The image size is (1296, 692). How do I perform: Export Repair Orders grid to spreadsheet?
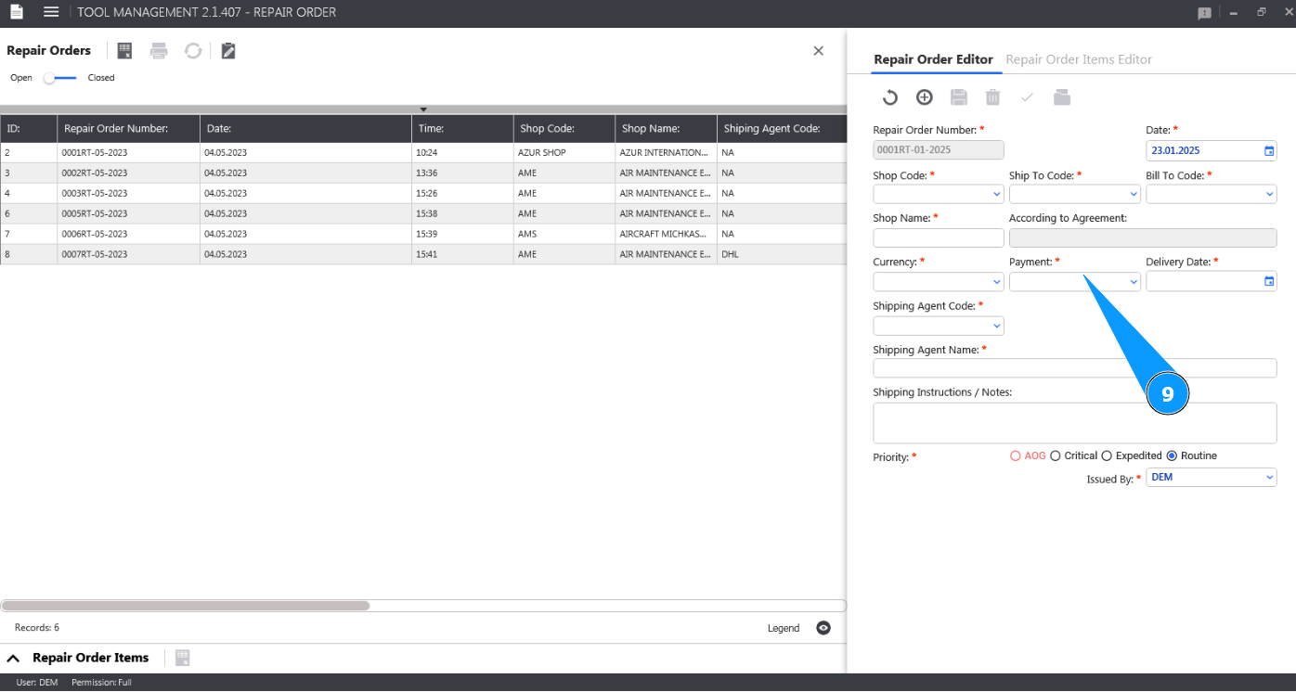click(125, 51)
